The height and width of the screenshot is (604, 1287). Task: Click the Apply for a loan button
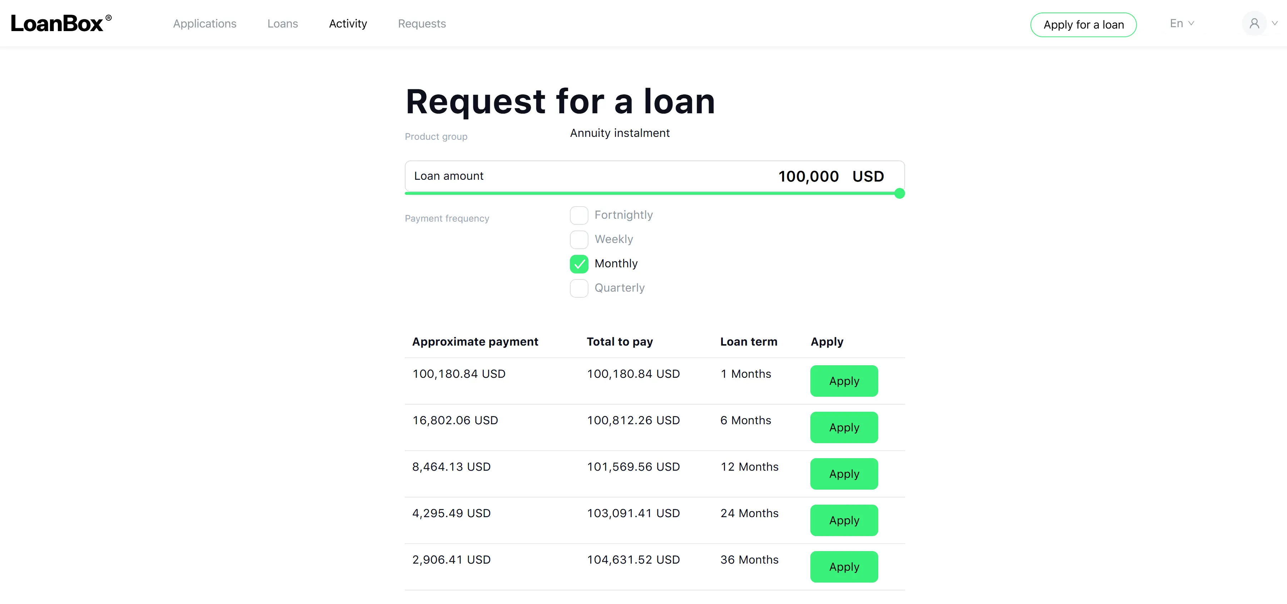[1083, 24]
